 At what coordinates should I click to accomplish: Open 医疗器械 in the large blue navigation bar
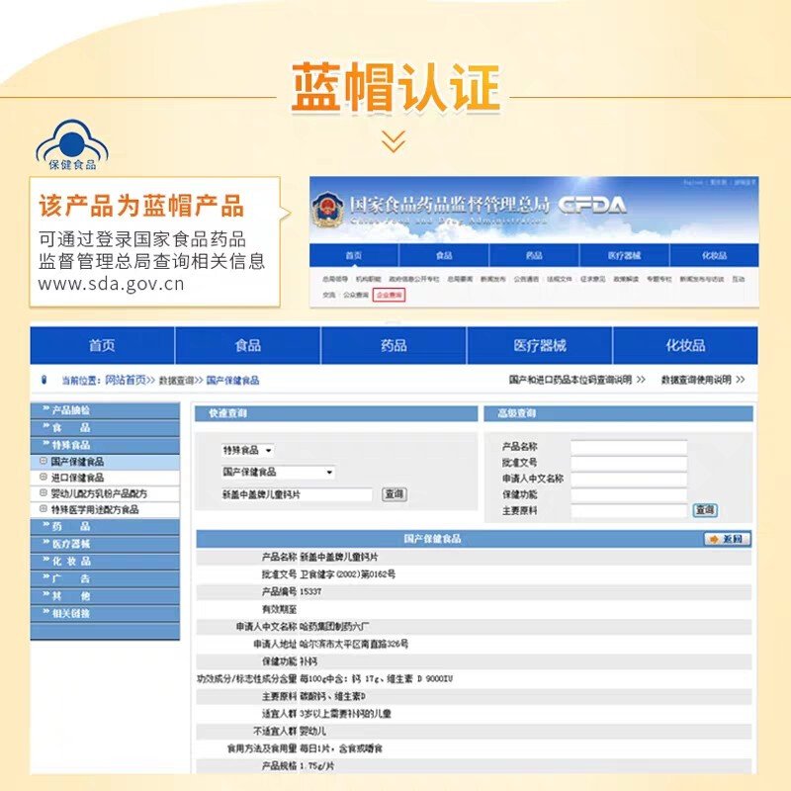[540, 345]
